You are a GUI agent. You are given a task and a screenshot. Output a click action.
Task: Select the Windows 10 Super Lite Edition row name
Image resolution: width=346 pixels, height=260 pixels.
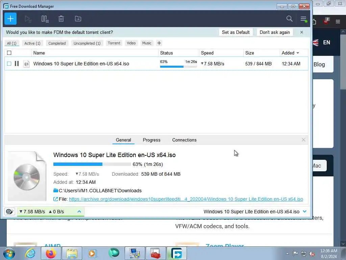point(81,64)
